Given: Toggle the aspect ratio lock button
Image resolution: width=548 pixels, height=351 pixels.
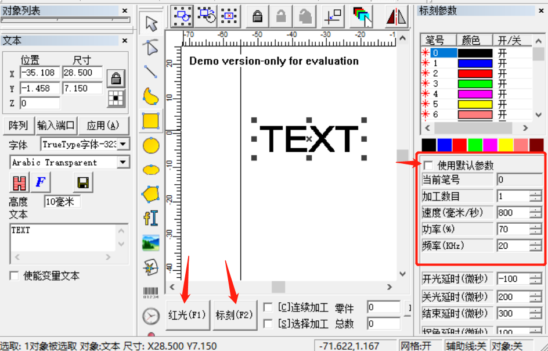Looking at the screenshot, I should (116, 78).
